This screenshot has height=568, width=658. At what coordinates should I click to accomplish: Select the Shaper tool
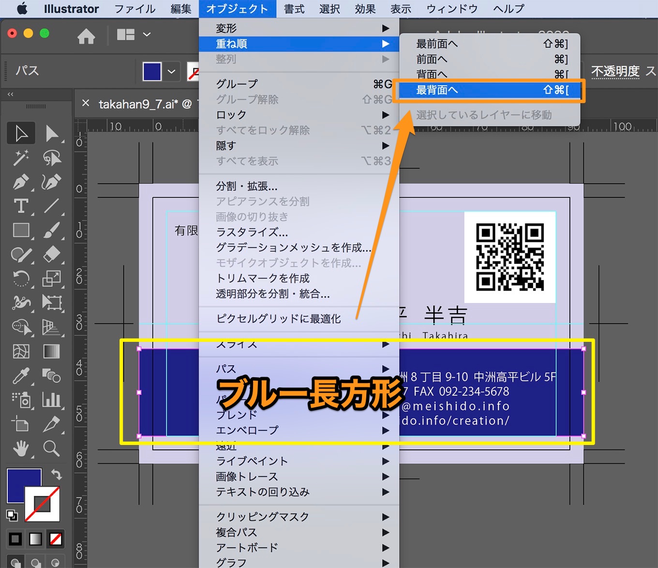tap(21, 254)
